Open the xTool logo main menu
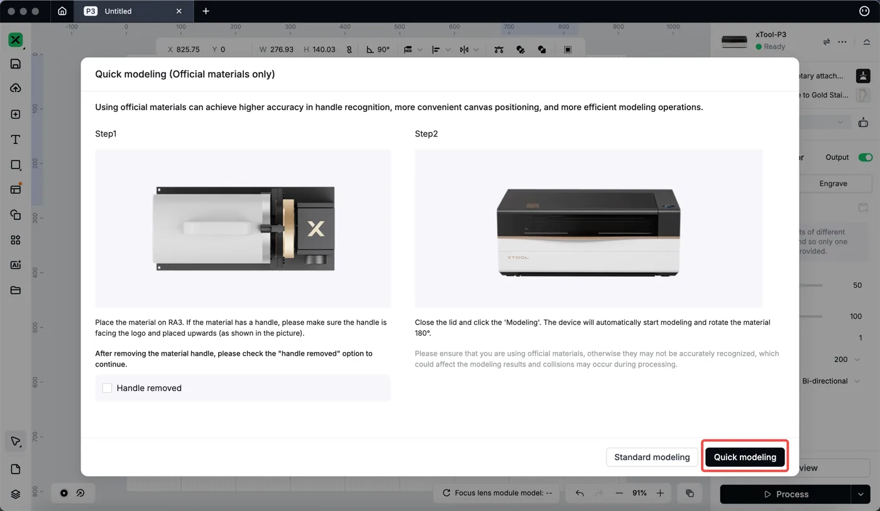Image resolution: width=880 pixels, height=511 pixels. [x=16, y=40]
